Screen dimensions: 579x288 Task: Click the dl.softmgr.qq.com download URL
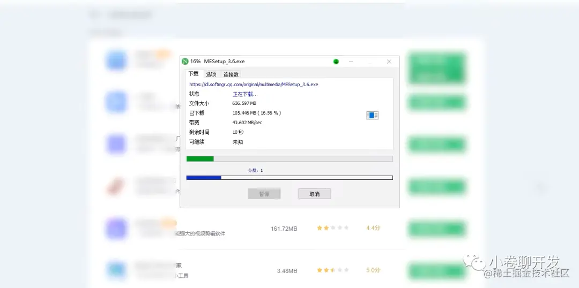[x=254, y=85]
